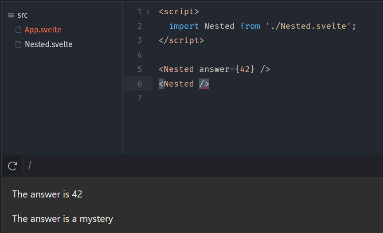Collapse the script block fold chevron

[x=148, y=12]
